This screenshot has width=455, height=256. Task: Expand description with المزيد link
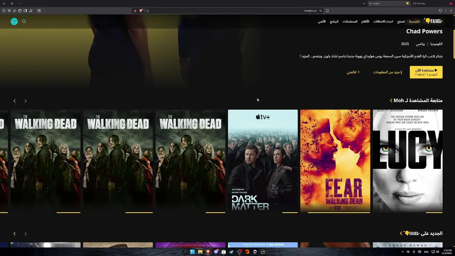[x=305, y=56]
